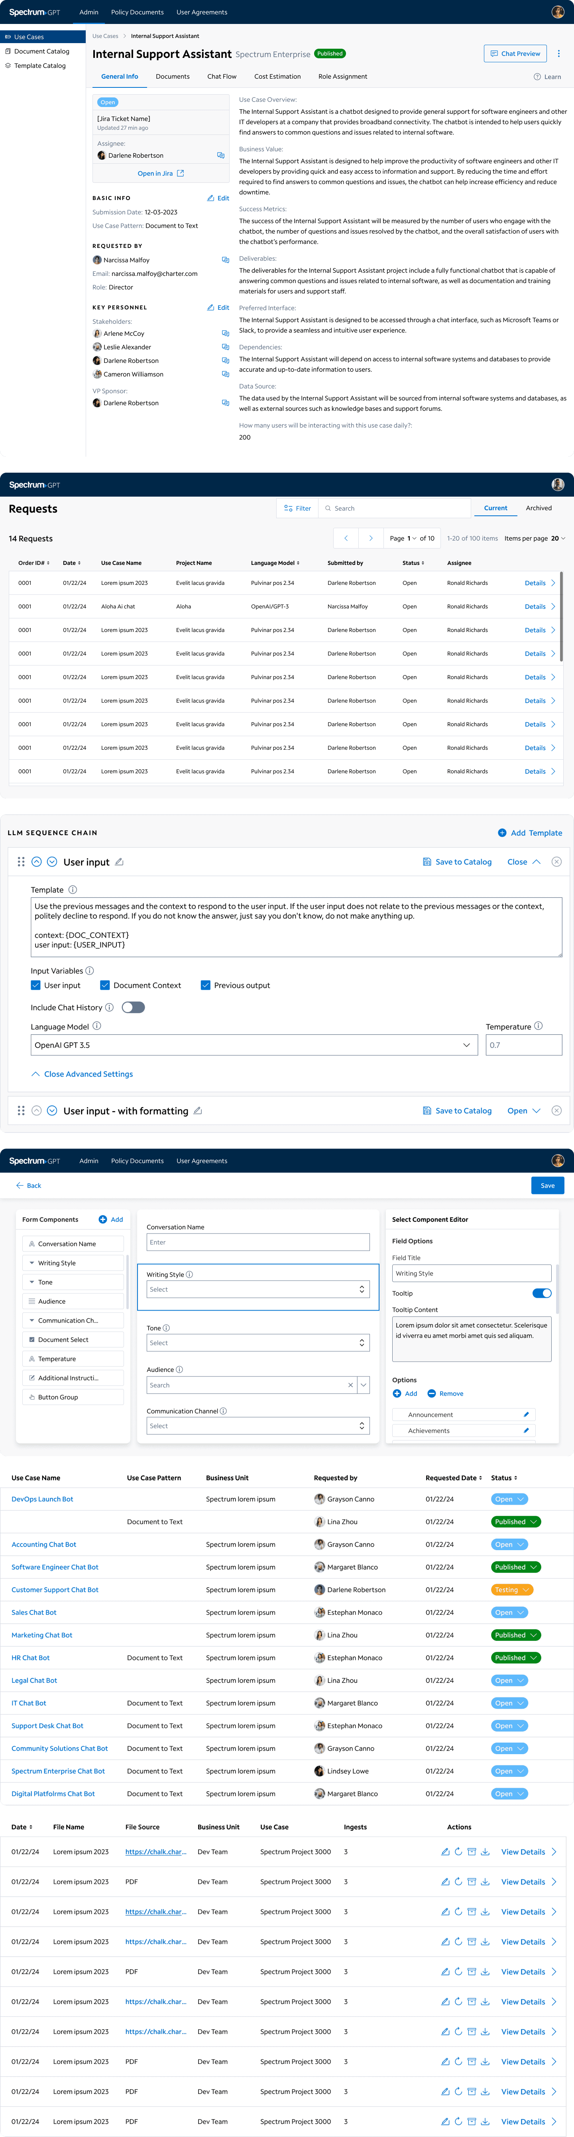The width and height of the screenshot is (574, 2137).
Task: Change Items per page value
Action: tap(558, 539)
